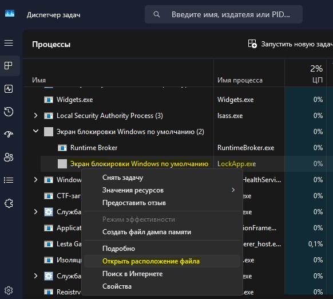Click the Lesta Ga process icon
The image size is (333, 299).
(49, 244)
